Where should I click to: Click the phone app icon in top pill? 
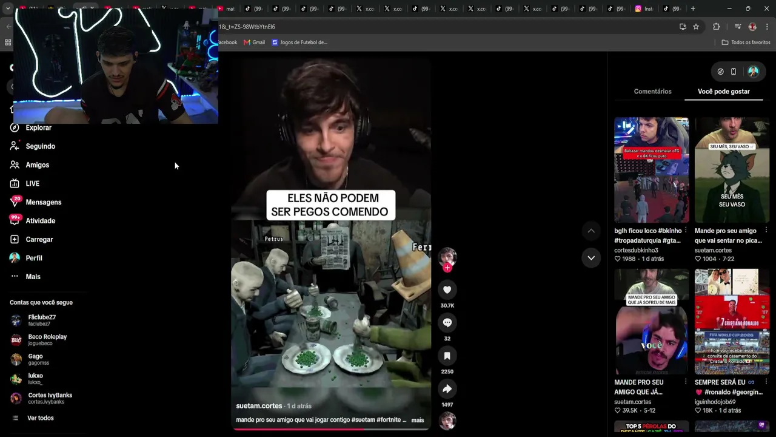(734, 72)
